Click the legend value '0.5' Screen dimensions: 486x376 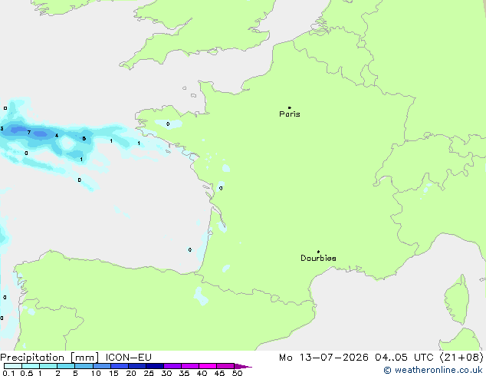[x=27, y=373]
